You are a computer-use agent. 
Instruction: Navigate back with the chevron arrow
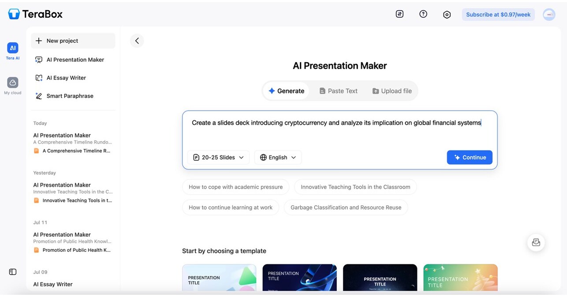tap(137, 40)
